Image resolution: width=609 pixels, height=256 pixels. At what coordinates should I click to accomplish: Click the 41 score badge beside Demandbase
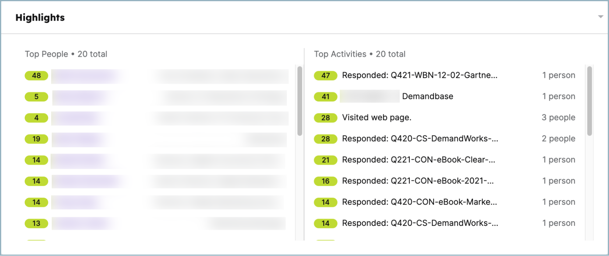tap(325, 97)
